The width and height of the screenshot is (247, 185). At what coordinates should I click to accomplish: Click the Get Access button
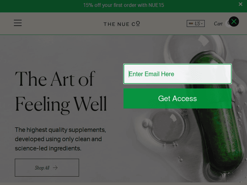click(178, 99)
